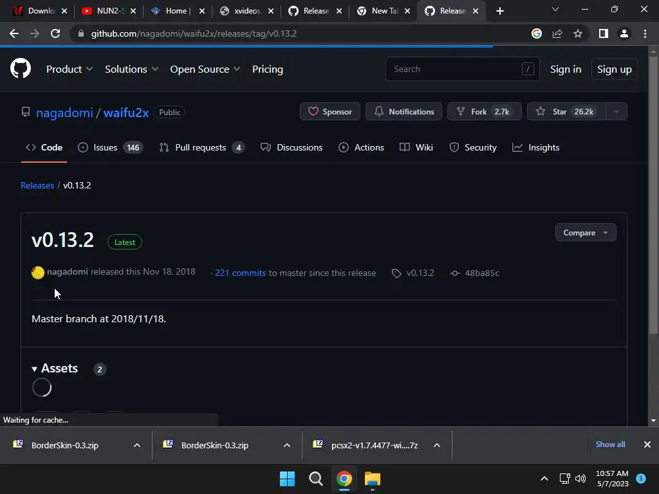Click nagadomi avatar image
Image resolution: width=659 pixels, height=494 pixels.
(38, 273)
